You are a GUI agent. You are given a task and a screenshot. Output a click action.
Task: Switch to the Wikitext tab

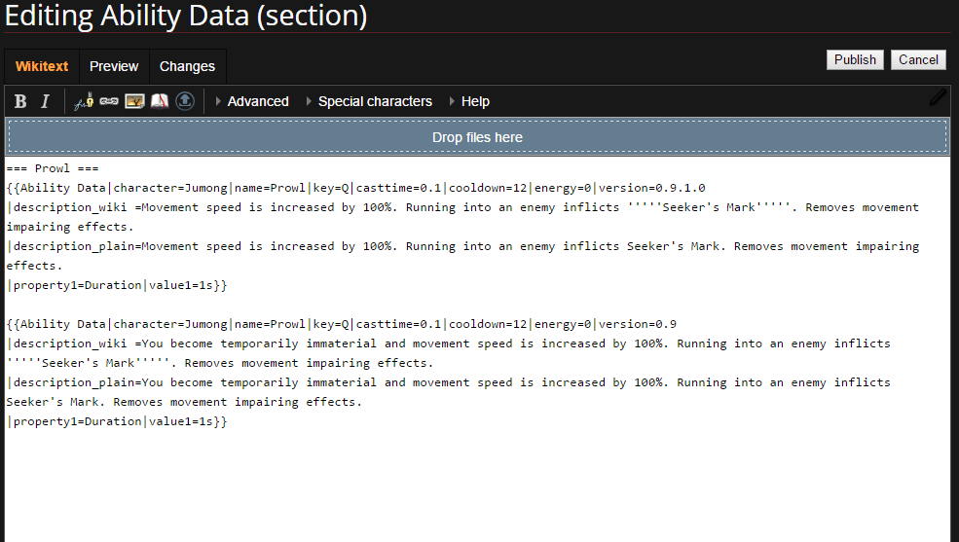42,66
